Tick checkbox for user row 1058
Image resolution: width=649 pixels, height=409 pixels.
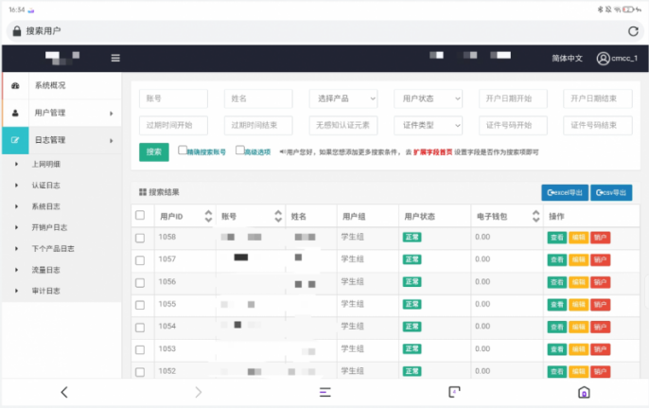click(x=140, y=238)
